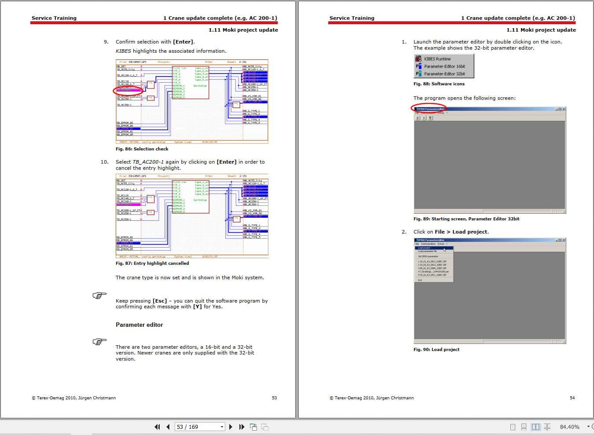This screenshot has height=435, width=594.
Task: Toggle two-page side-by-side view off
Action: coord(536,427)
